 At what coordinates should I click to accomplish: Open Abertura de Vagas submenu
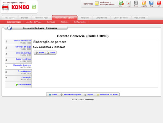coord(34,22)
